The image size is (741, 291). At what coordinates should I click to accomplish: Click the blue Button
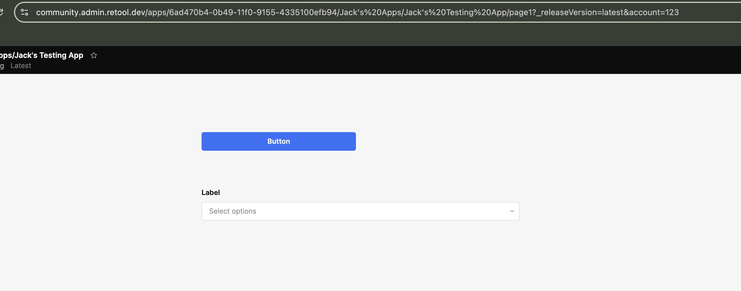click(278, 141)
